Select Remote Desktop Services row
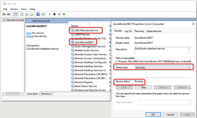 coord(89,66)
